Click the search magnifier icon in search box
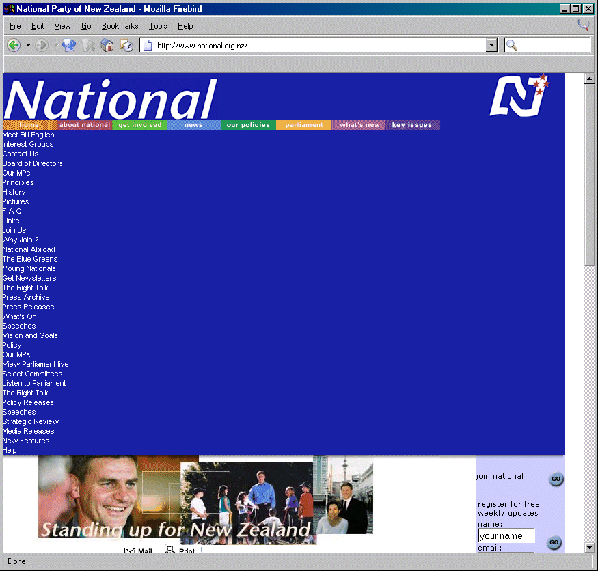 (x=512, y=46)
